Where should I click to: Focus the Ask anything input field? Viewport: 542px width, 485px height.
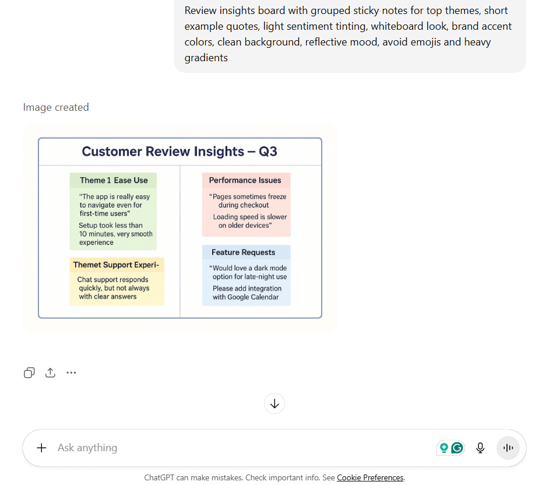[x=233, y=448]
